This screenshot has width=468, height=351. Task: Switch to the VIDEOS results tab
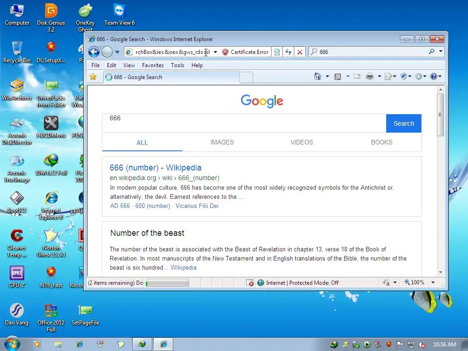pyautogui.click(x=302, y=143)
